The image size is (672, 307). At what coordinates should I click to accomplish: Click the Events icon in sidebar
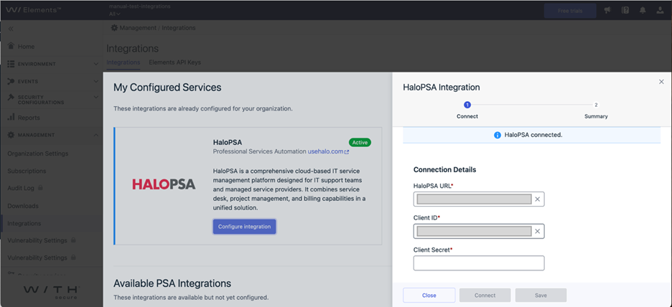[11, 81]
